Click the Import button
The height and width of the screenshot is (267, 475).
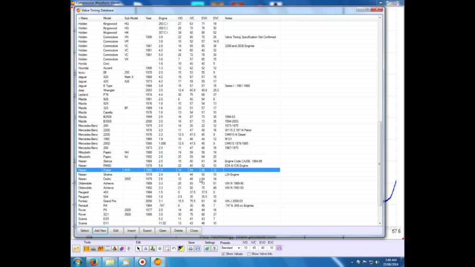(x=132, y=230)
